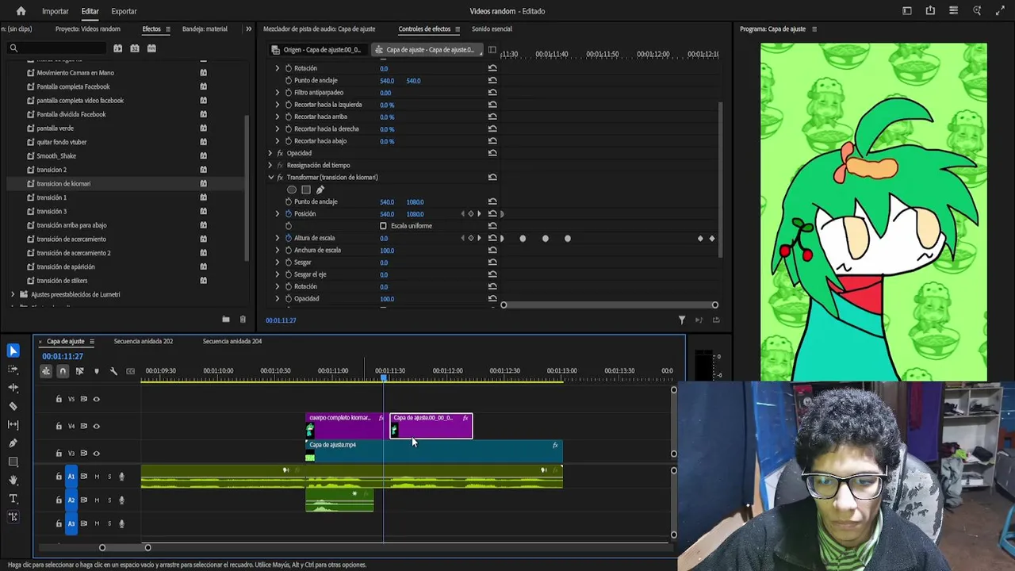Expand Filtro antiparpadeo parameter
The height and width of the screenshot is (571, 1015).
pos(278,93)
